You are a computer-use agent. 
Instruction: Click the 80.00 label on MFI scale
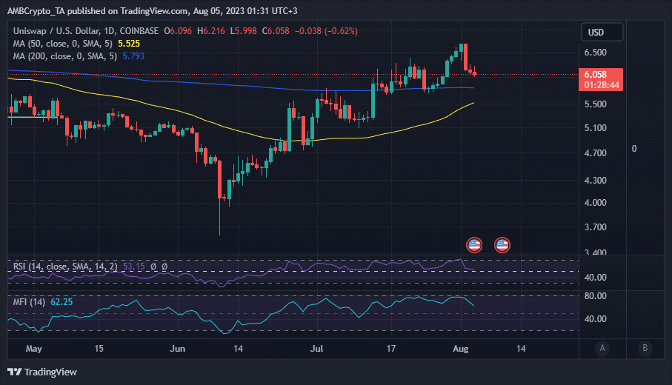[595, 296]
